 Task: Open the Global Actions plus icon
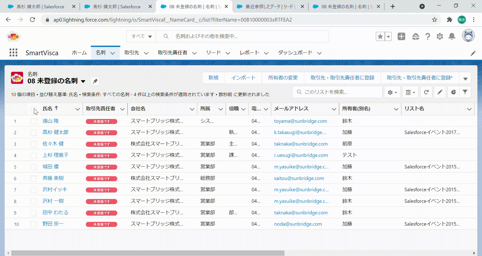pos(401,36)
